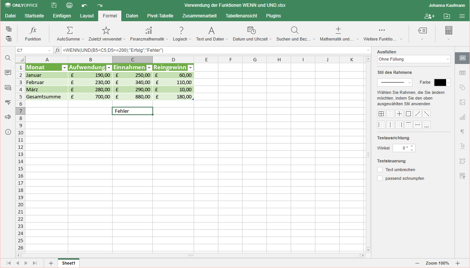Open the Tabellenansicht tab
470x268 pixels.
click(x=241, y=16)
